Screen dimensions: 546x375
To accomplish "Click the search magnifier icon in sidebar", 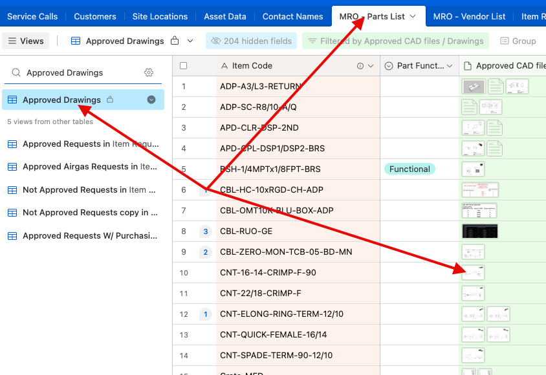I will (16, 73).
